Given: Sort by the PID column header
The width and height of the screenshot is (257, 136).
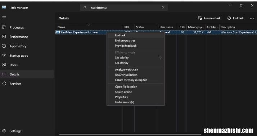Looking at the screenshot, I should tap(128, 27).
